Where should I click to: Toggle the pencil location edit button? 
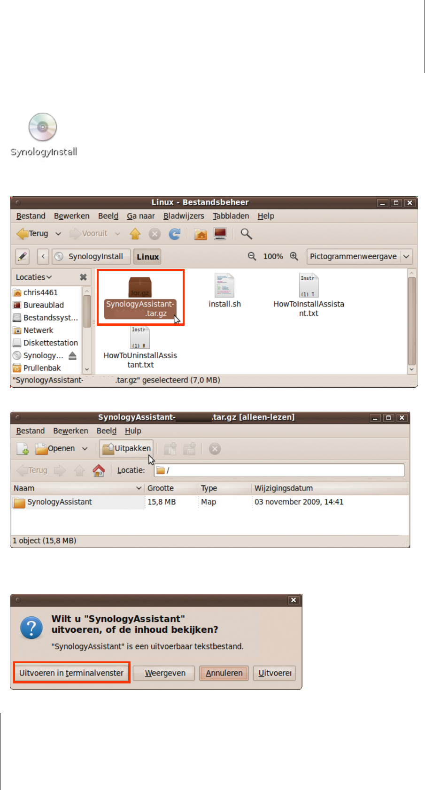pos(23,256)
